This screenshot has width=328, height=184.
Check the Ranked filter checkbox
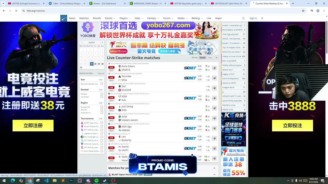coord(102,94)
